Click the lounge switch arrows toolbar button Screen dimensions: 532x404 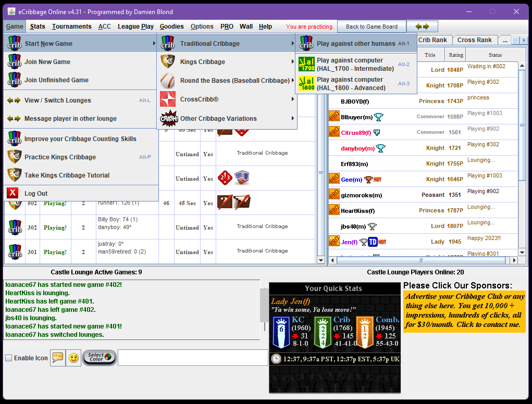tap(422, 27)
